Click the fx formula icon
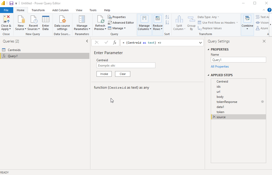This screenshot has width=272, height=175. [x=115, y=43]
